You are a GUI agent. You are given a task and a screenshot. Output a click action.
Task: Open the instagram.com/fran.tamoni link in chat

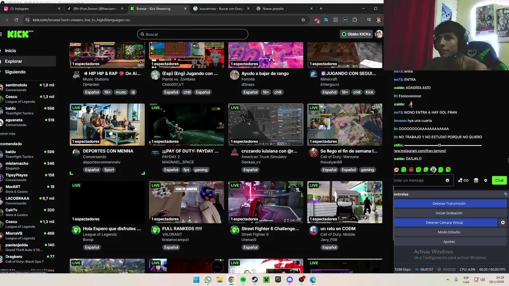(x=420, y=151)
